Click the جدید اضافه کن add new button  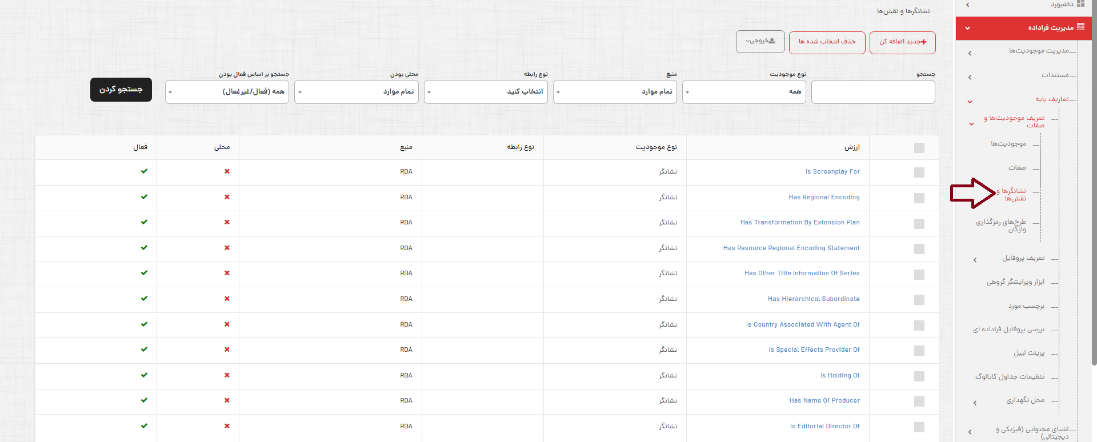[x=902, y=42]
